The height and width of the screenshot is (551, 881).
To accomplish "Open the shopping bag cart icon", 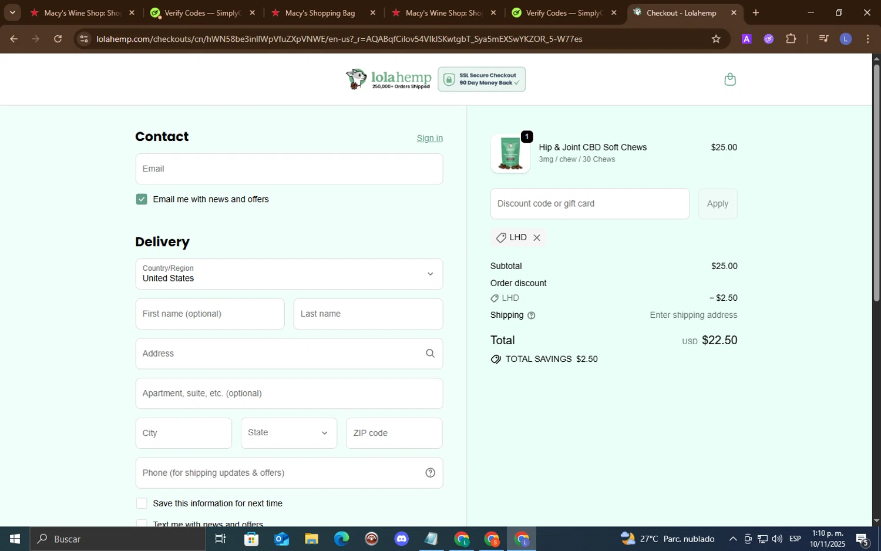I will (x=729, y=79).
